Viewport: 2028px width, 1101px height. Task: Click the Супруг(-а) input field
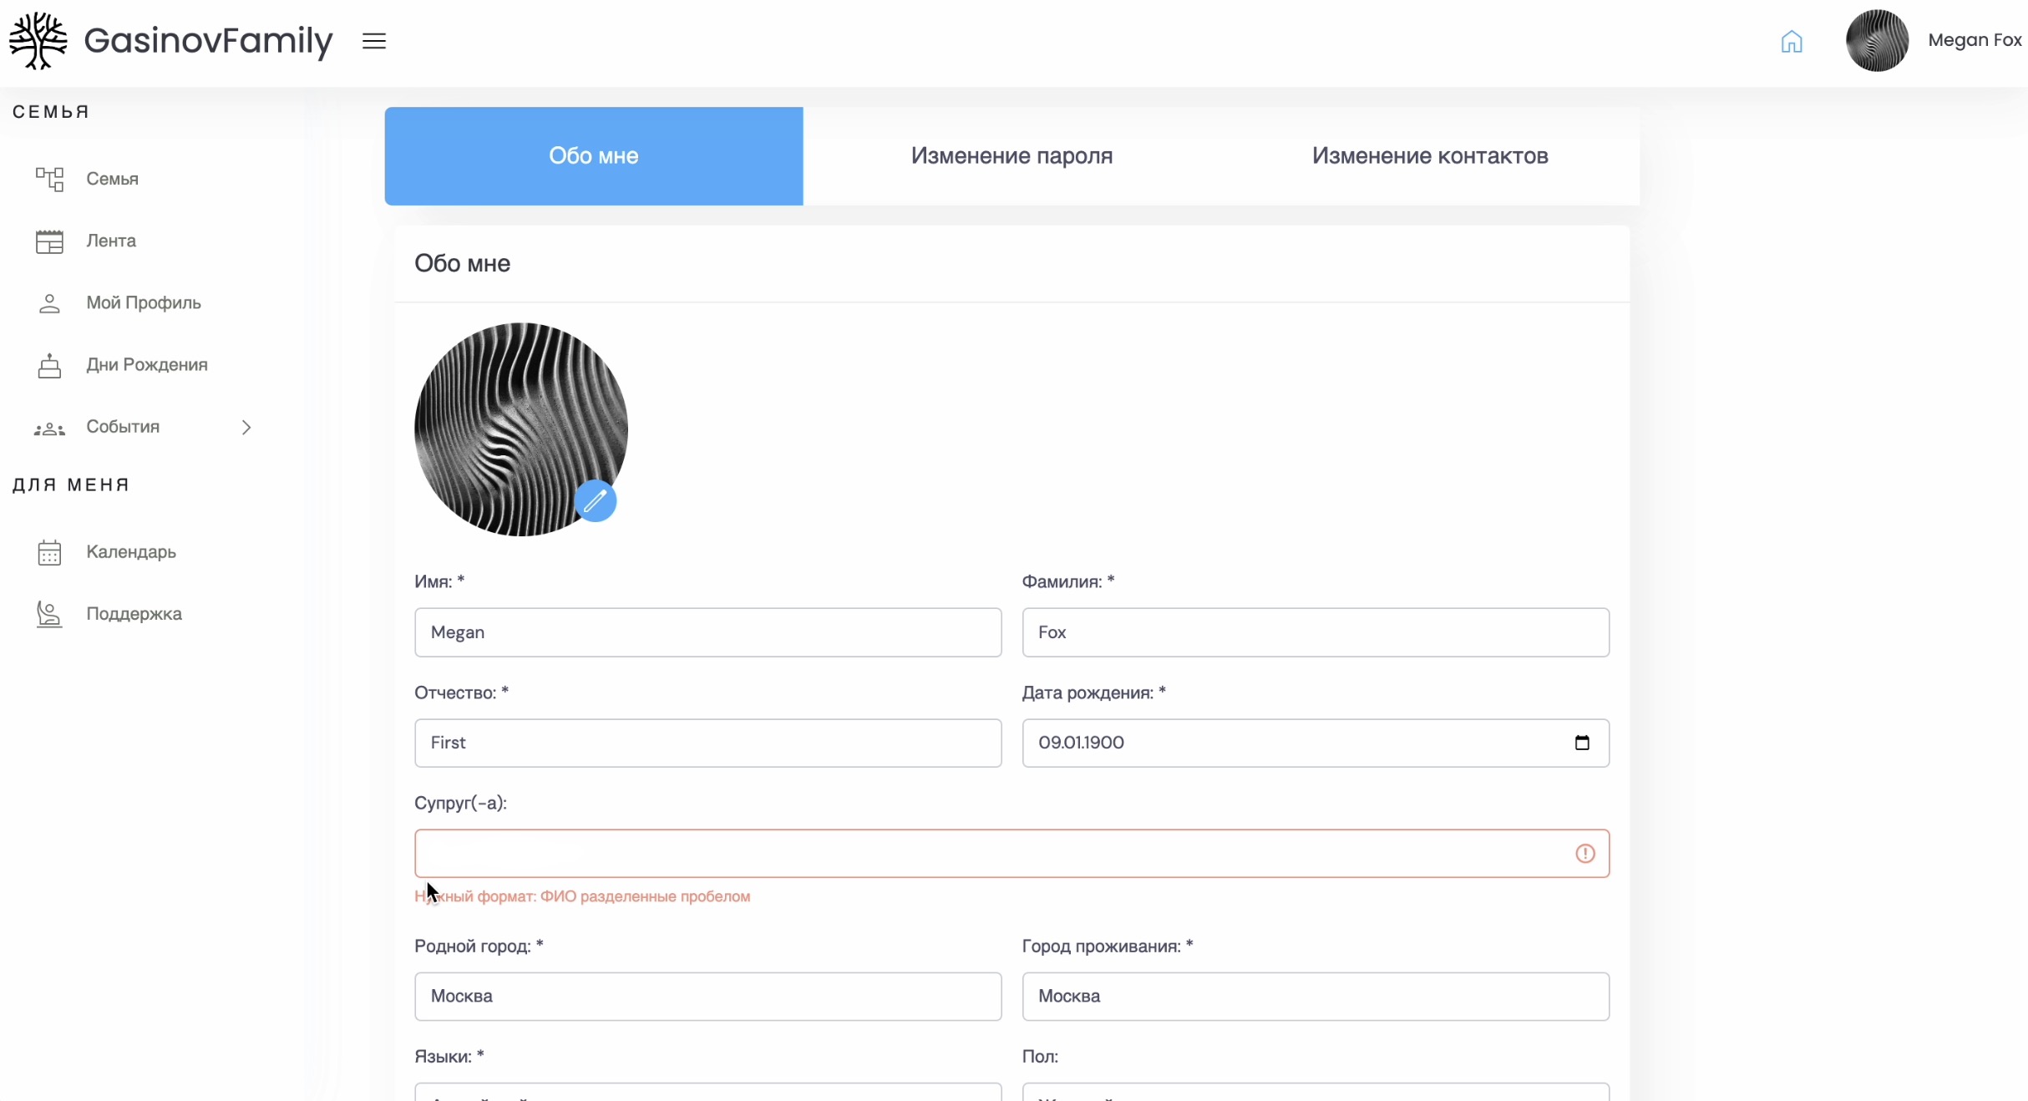pyautogui.click(x=986, y=854)
